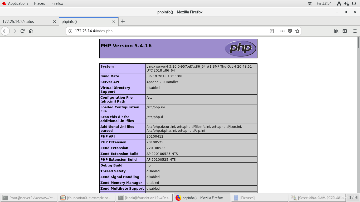Open the power menu icon
Image resolution: width=360 pixels, height=202 pixels.
pos(354,3)
